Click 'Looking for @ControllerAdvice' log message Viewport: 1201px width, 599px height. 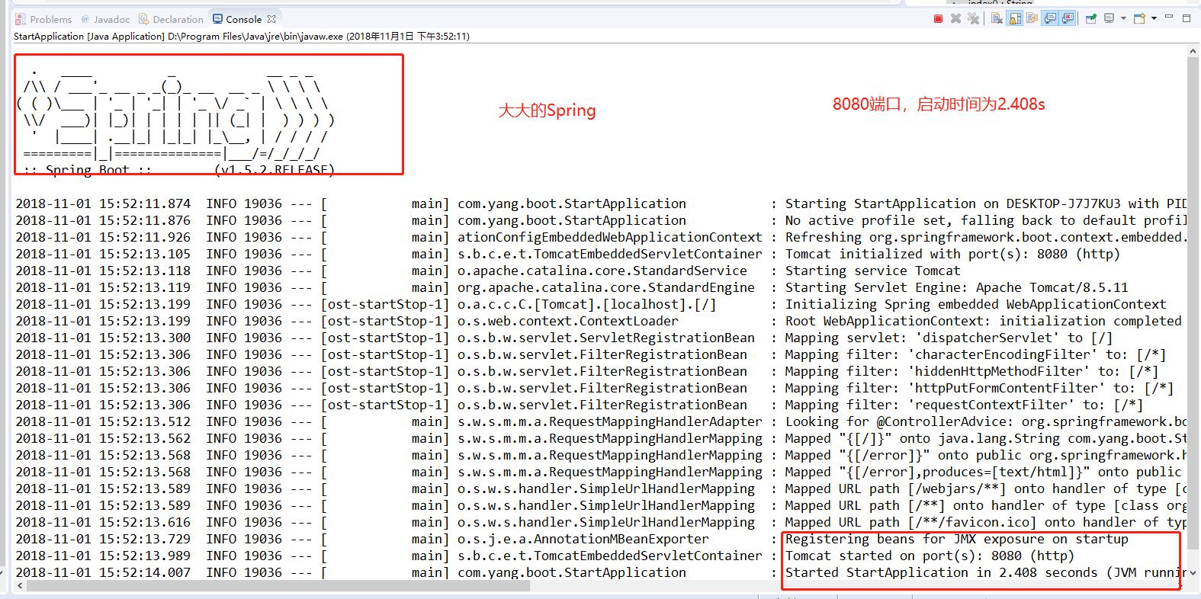point(986,421)
